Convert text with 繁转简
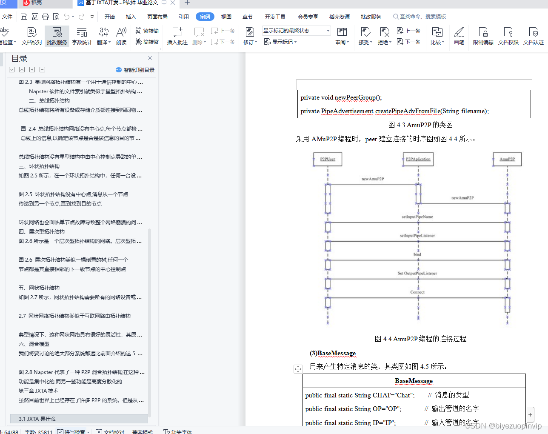Image resolution: width=548 pixels, height=434 pixels. [147, 31]
